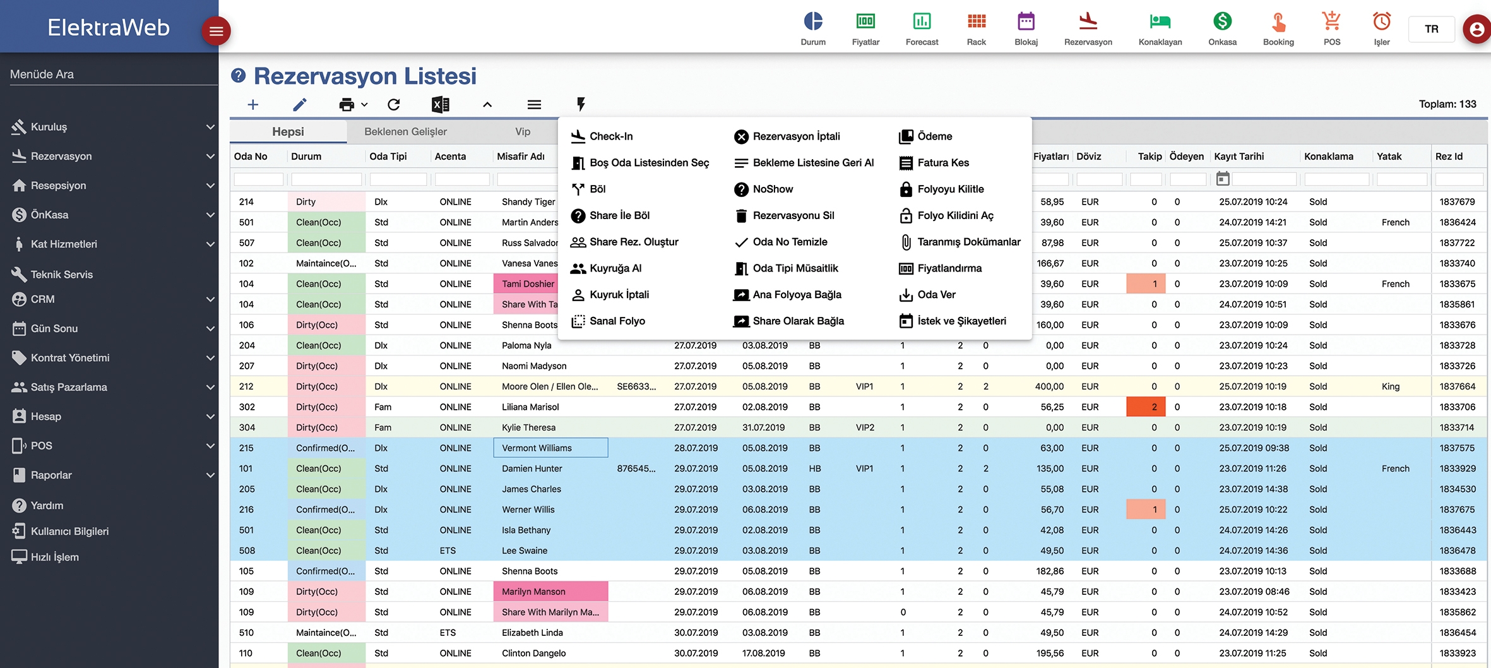Click the Blokaj calendar icon
The height and width of the screenshot is (668, 1491).
[1026, 22]
